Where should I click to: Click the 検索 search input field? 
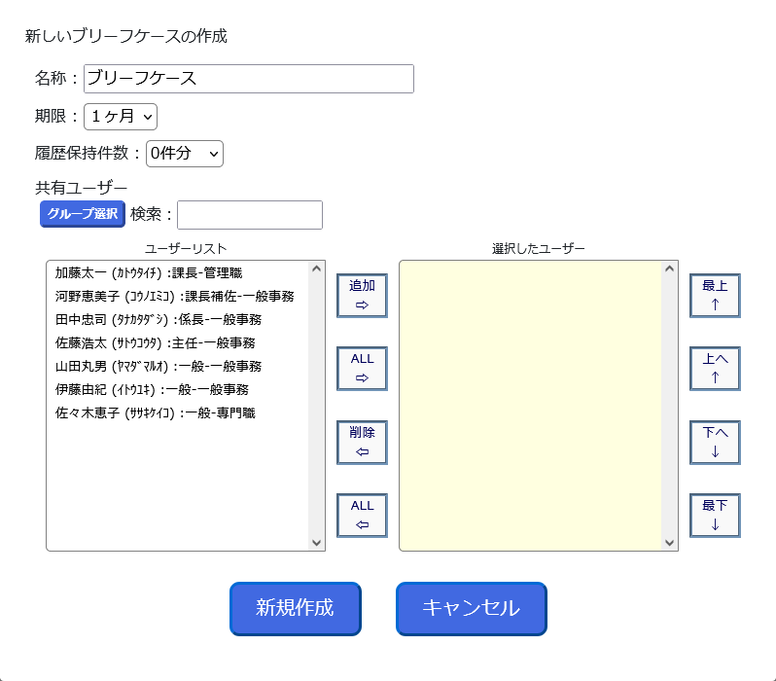tap(249, 215)
